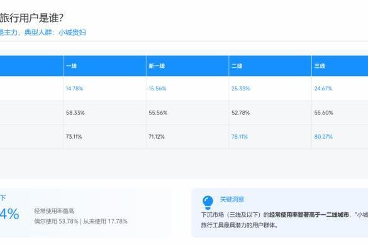Click the 78.11% table cell
The height and width of the screenshot is (245, 368).
(270, 137)
